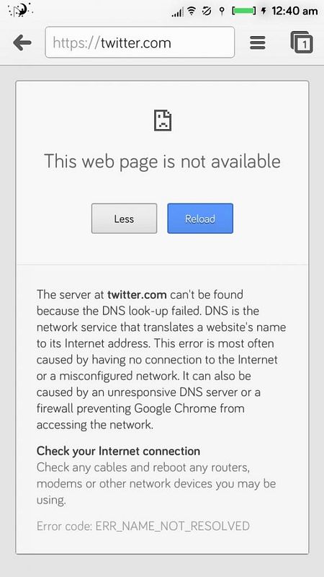Viewport: 324px width, 577px height.
Task: Tap the back arrow button
Action: [22, 43]
